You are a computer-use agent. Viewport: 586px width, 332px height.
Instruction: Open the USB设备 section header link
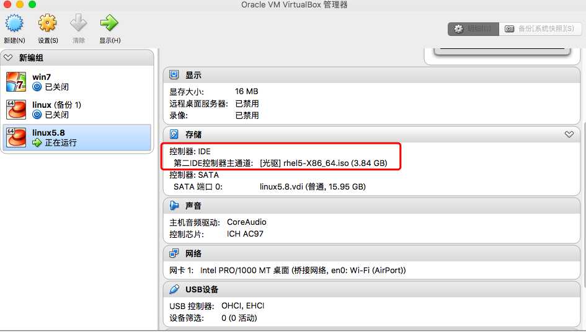click(202, 289)
